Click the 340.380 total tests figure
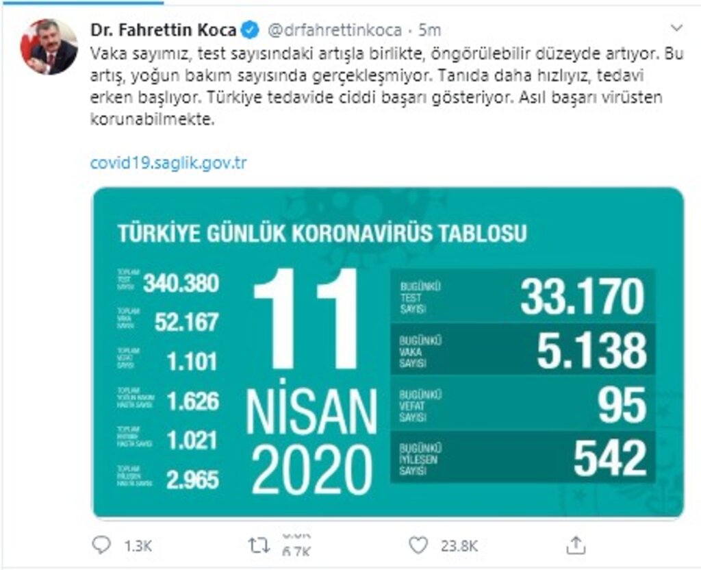Viewport: 701px width, 570px height. tap(181, 283)
